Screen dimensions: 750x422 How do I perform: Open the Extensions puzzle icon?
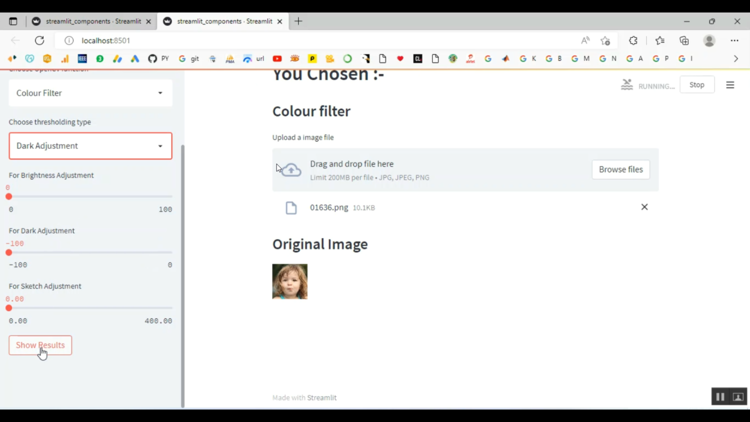click(x=633, y=40)
